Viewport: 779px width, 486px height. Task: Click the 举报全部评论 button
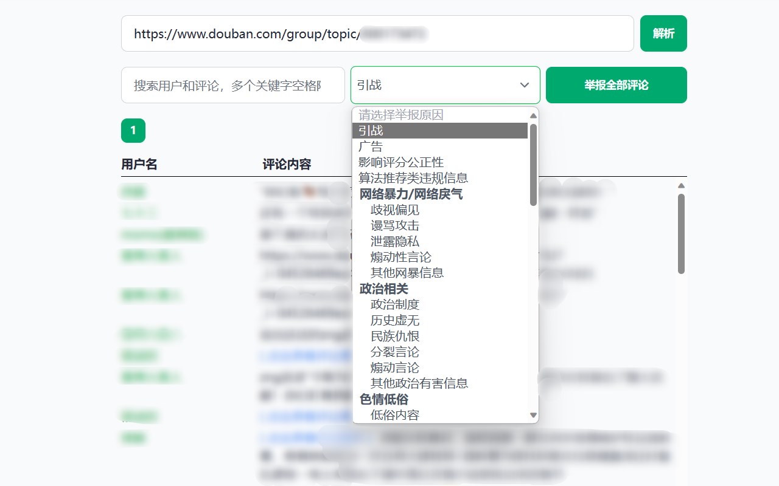(617, 85)
